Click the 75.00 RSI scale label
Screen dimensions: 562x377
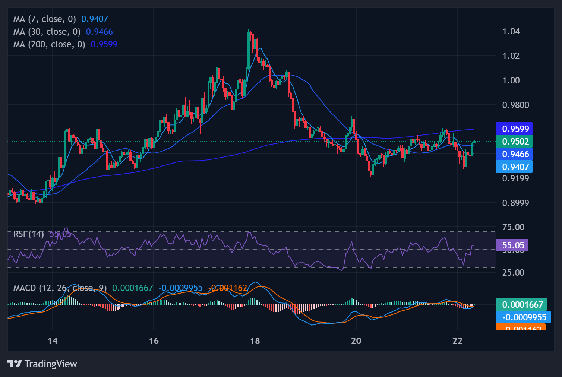[x=513, y=227]
